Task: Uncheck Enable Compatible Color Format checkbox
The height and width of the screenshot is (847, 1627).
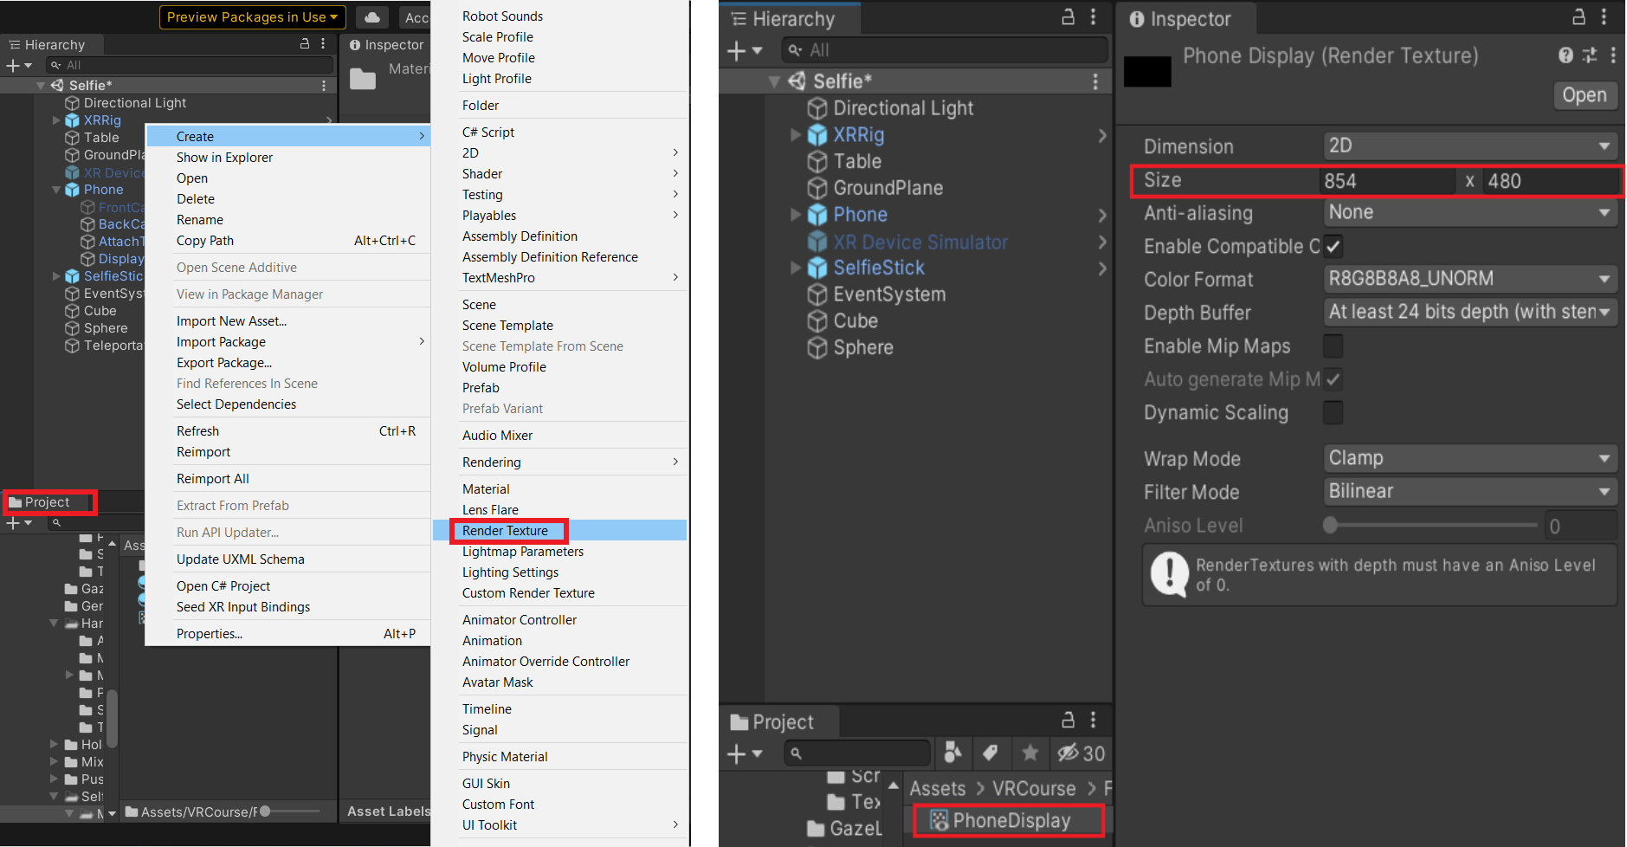Action: pos(1333,247)
